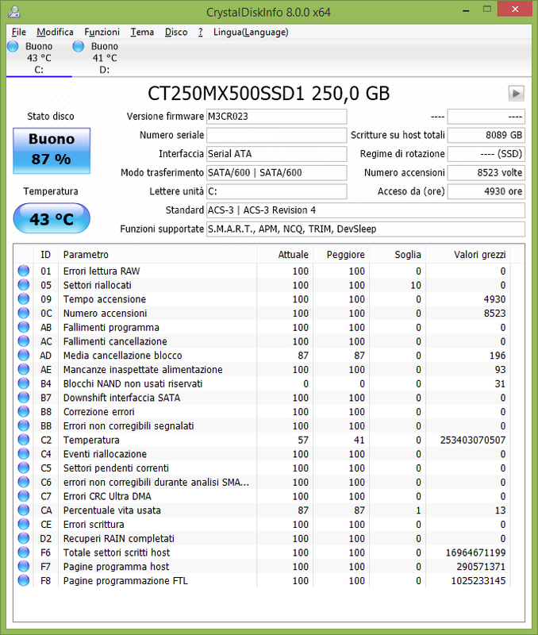538x635 pixels.
Task: Click the Versione firmware field
Action: pos(276,117)
